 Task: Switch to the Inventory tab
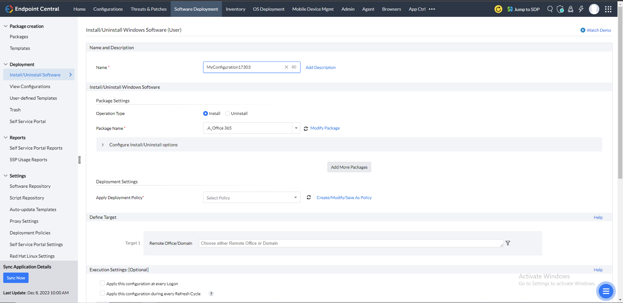point(235,9)
